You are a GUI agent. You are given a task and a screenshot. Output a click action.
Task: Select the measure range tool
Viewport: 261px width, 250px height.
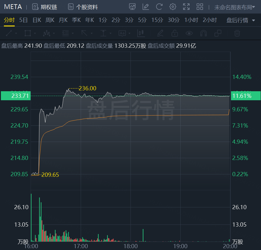point(103,33)
